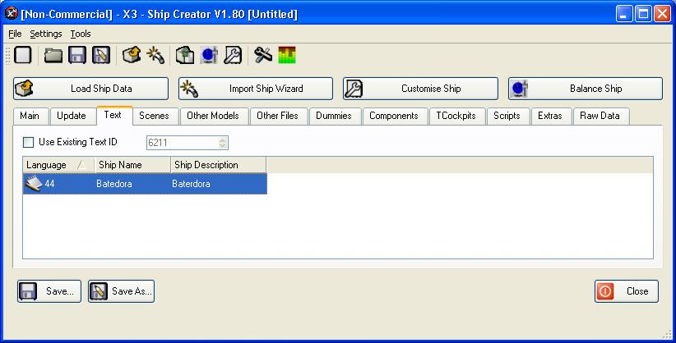Open the Other Files tab
676x343 pixels.
click(x=277, y=116)
